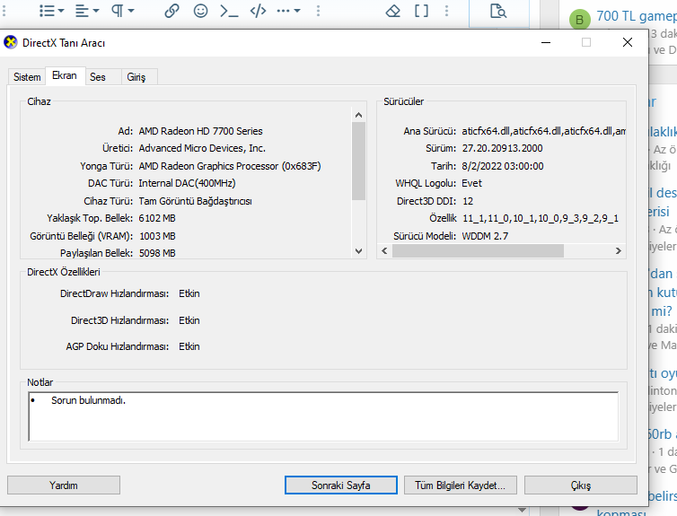Open the 700 TL forum thread link

pos(637,16)
